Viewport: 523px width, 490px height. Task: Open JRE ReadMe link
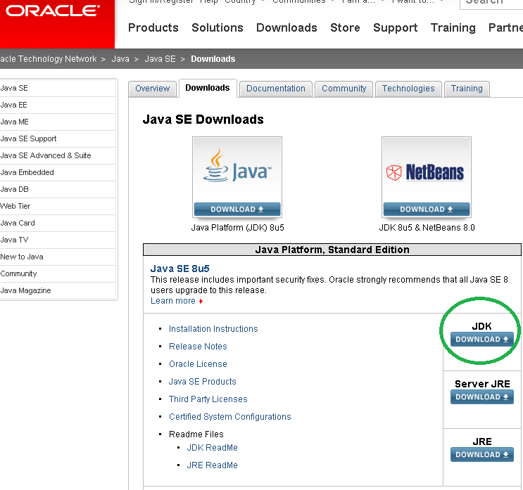[212, 465]
